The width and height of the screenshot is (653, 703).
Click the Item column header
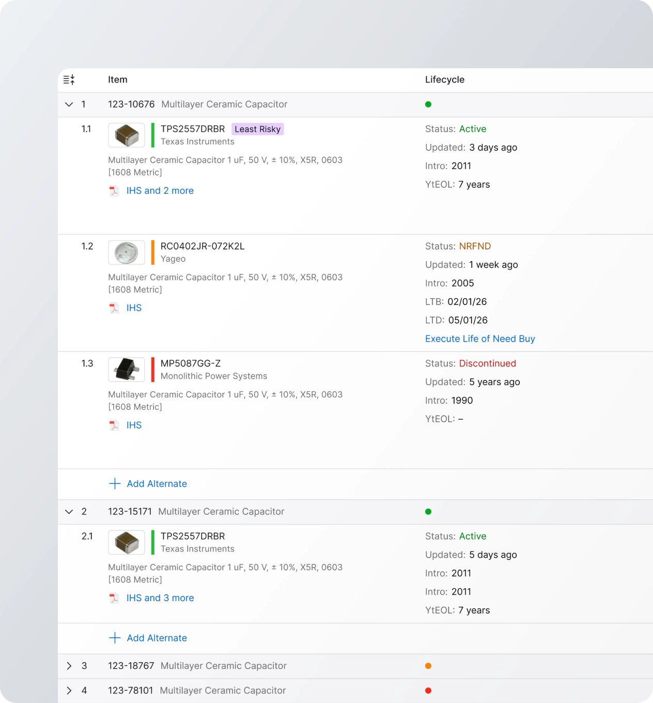click(x=118, y=80)
